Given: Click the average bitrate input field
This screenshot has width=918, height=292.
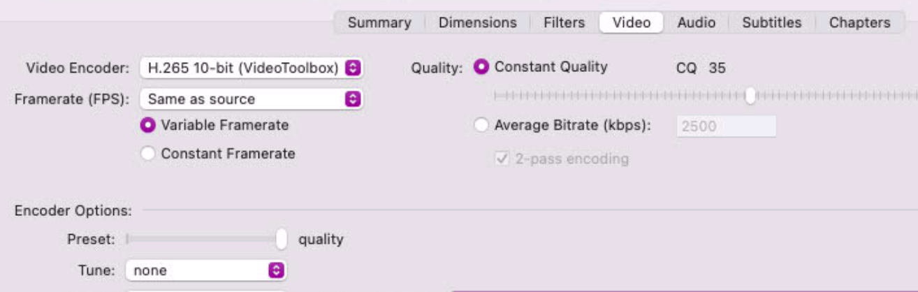Looking at the screenshot, I should point(725,126).
